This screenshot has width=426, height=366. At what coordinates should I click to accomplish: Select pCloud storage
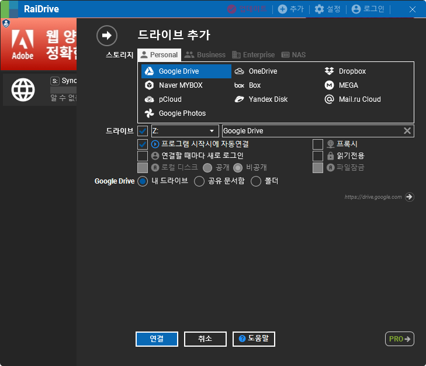point(163,99)
